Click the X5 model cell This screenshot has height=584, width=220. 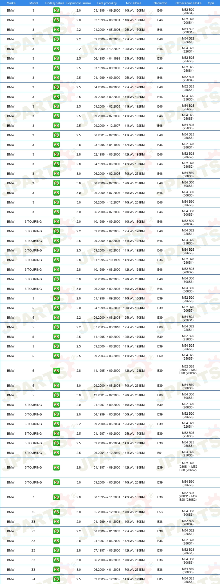[33, 512]
